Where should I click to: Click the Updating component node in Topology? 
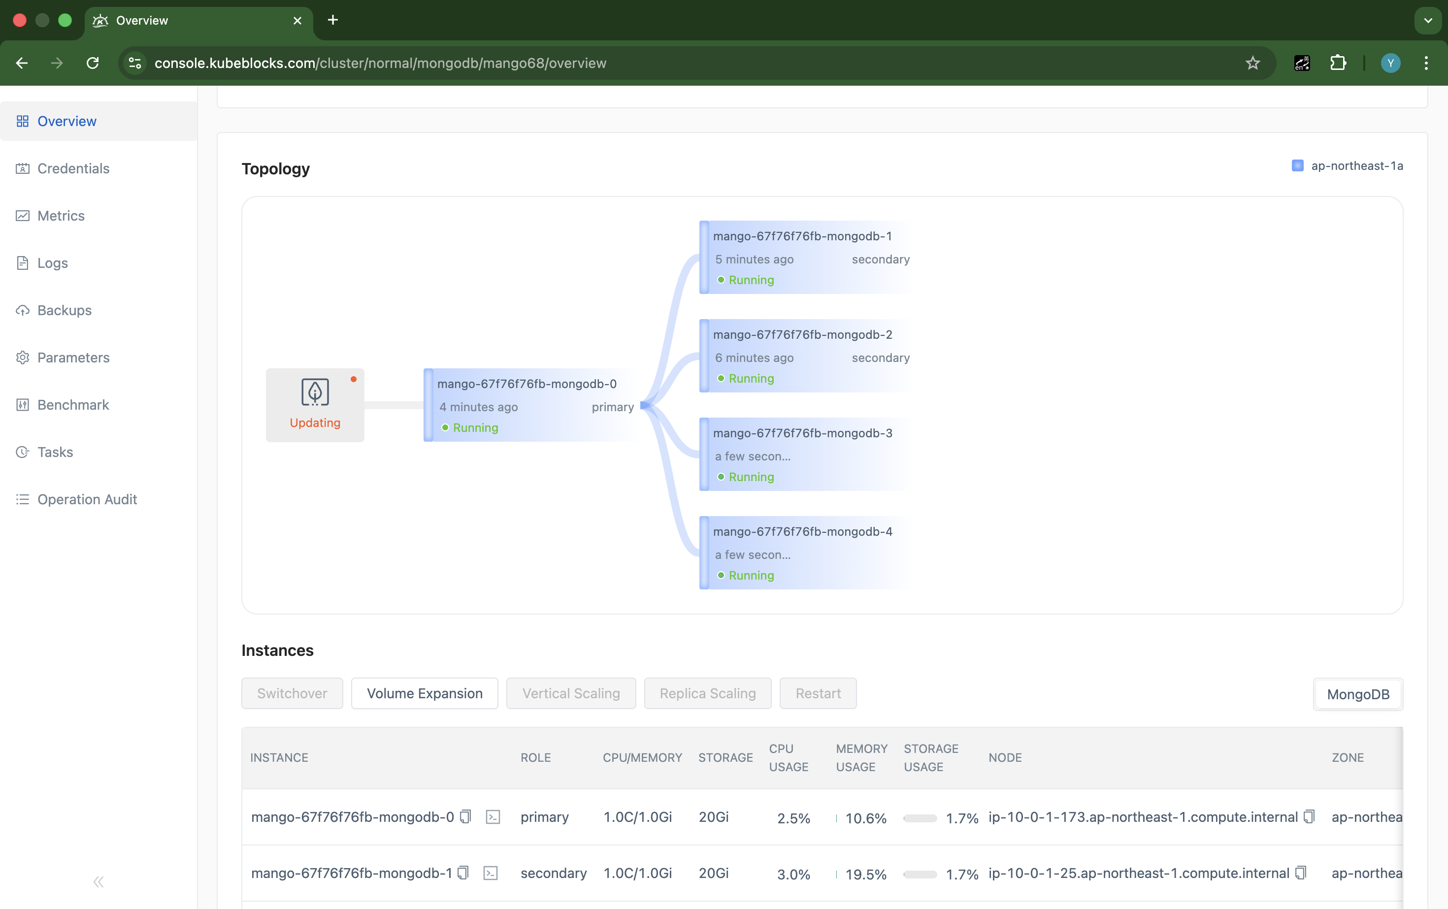click(315, 404)
